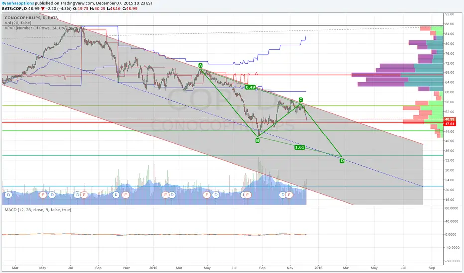
Task: Click the 68.00 price axis label
Action: point(450,72)
